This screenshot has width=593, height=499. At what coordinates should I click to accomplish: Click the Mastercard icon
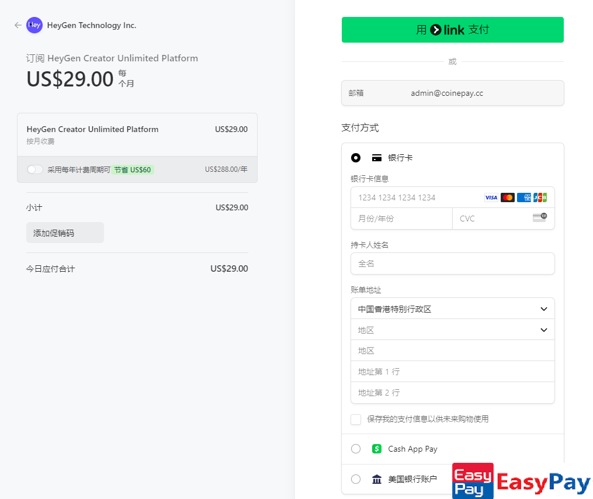[x=508, y=197]
